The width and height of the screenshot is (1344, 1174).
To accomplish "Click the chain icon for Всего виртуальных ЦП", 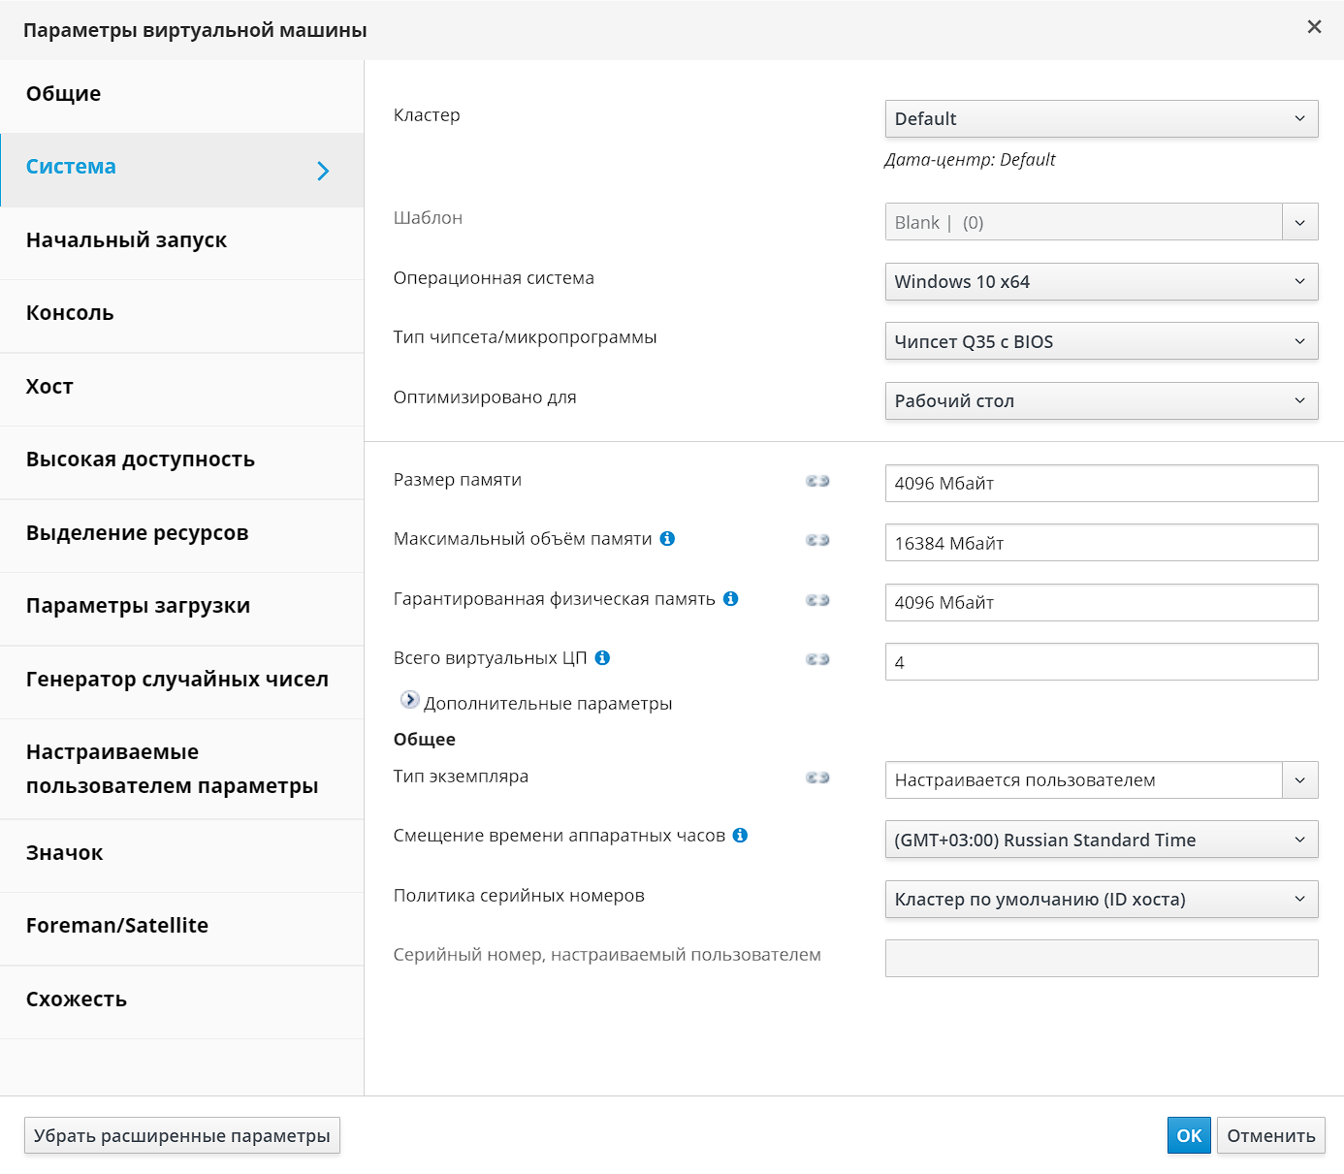I will click(x=817, y=659).
